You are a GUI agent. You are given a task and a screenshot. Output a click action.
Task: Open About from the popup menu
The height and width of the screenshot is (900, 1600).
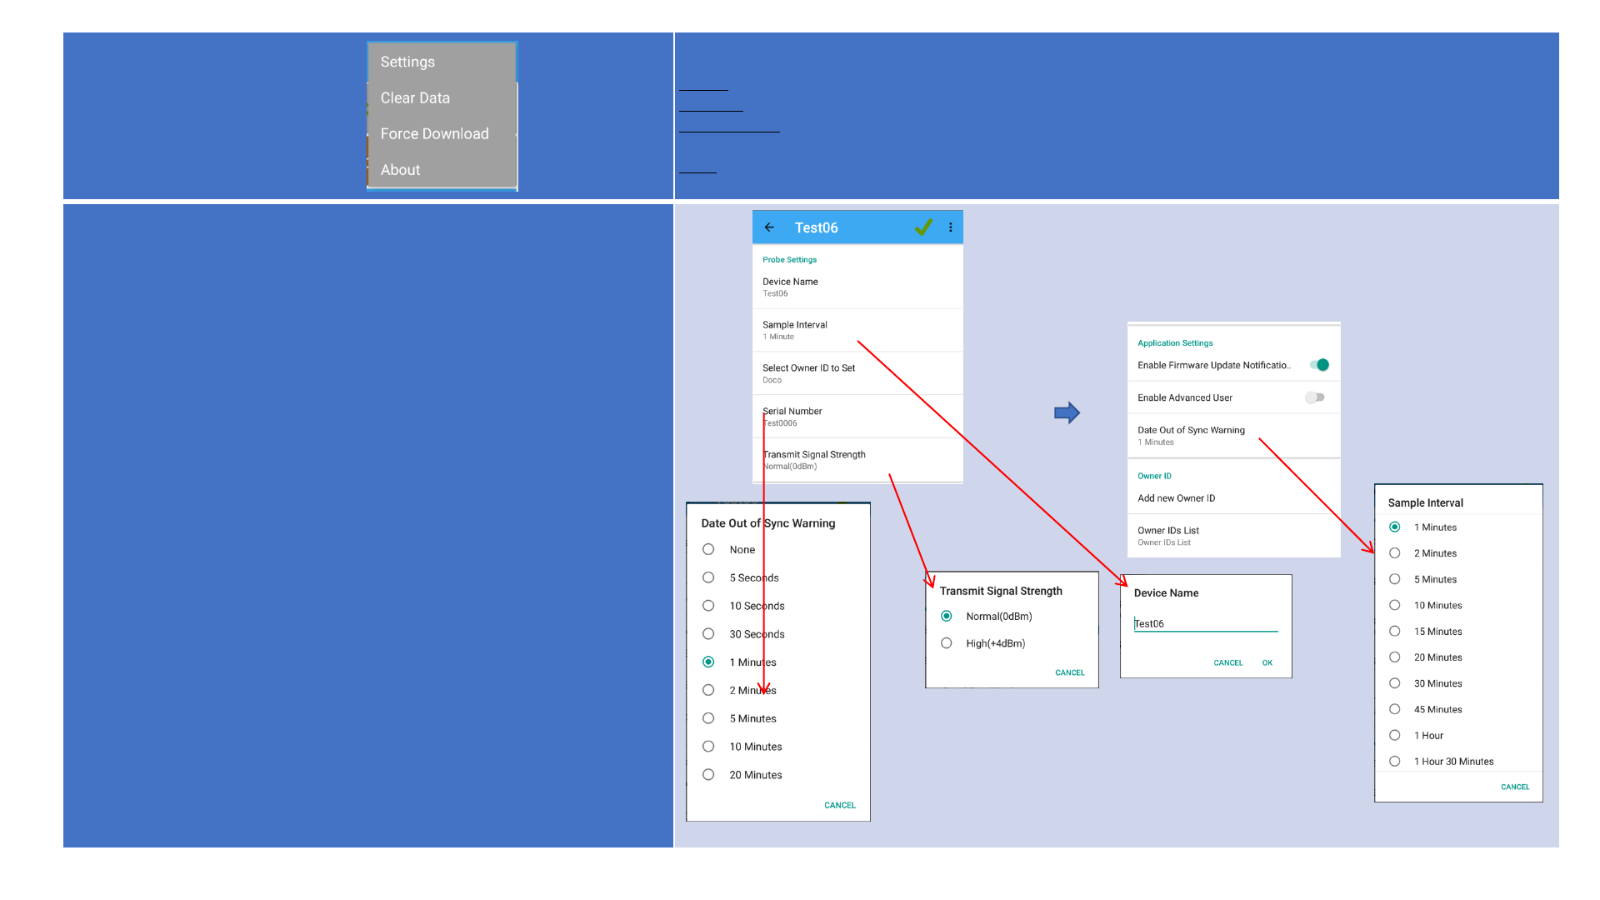pyautogui.click(x=400, y=169)
